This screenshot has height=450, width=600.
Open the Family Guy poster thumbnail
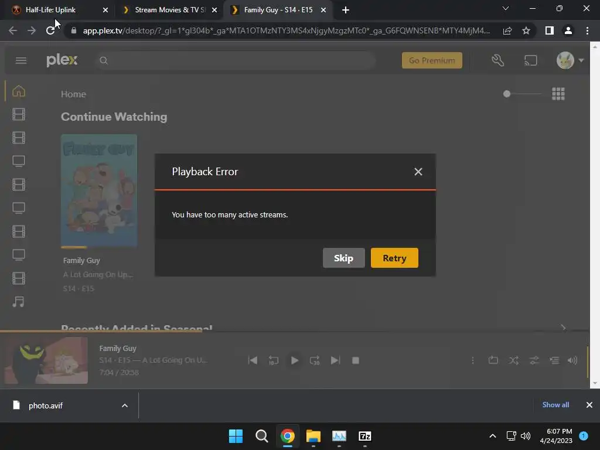(98, 190)
